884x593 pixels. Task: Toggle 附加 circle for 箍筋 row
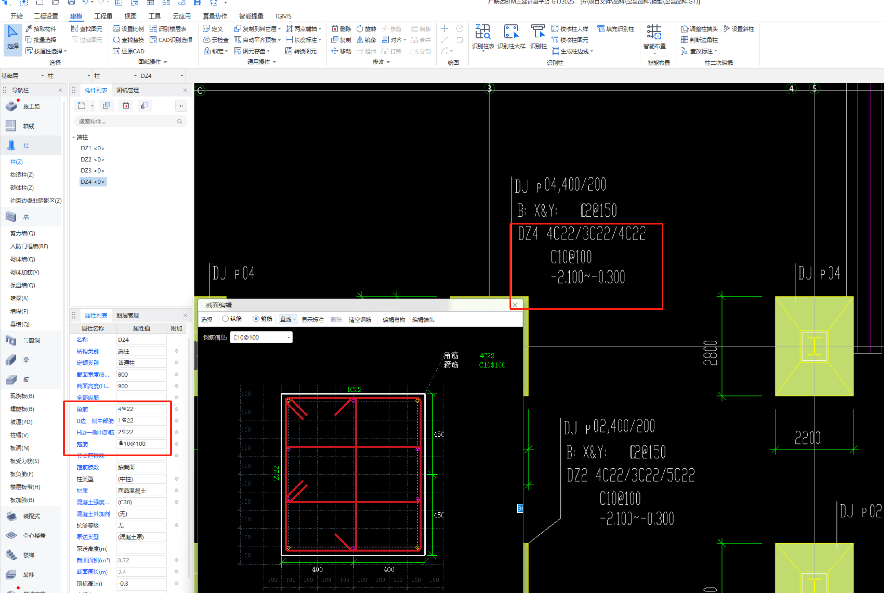tap(176, 444)
